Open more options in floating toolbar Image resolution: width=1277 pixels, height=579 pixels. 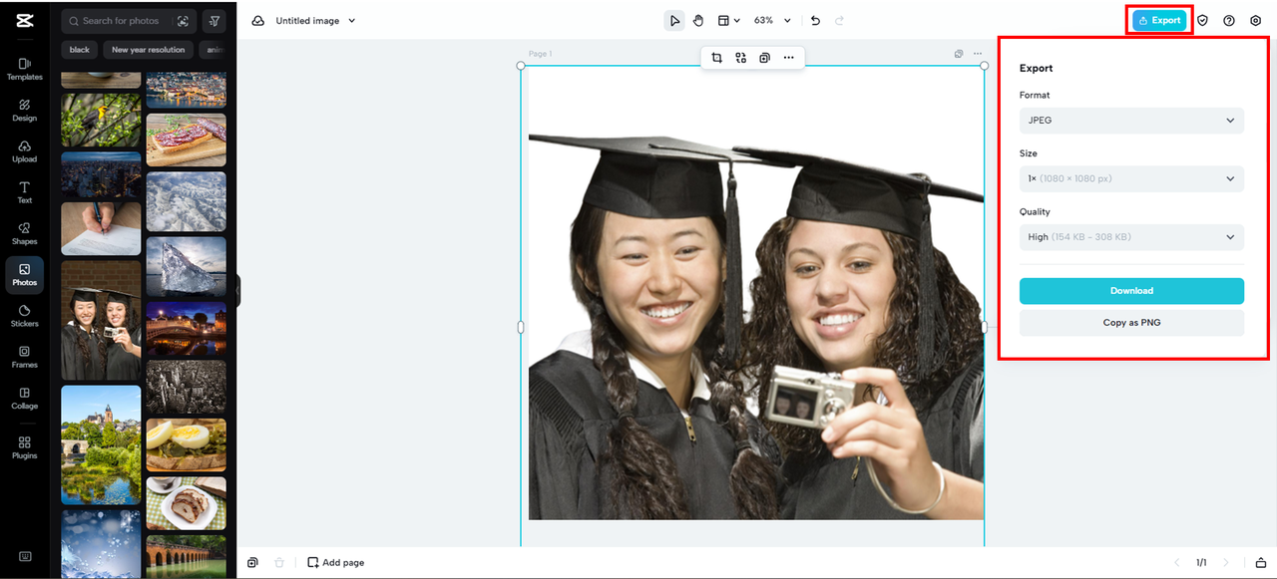pyautogui.click(x=789, y=58)
